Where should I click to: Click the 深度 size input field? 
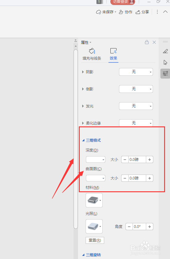point(137,160)
